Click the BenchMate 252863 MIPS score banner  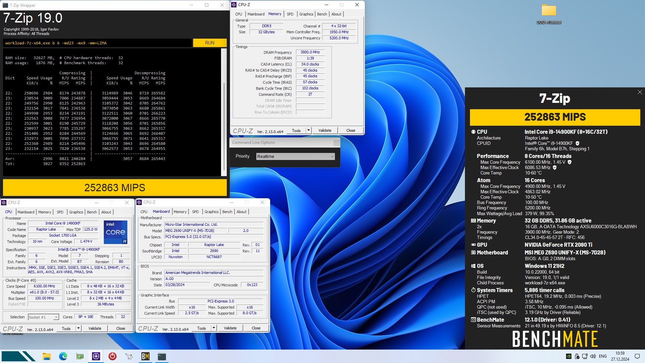555,117
